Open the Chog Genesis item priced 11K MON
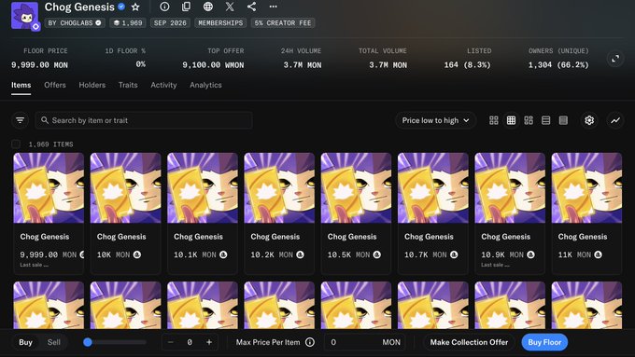The width and height of the screenshot is (635, 357). [586, 213]
